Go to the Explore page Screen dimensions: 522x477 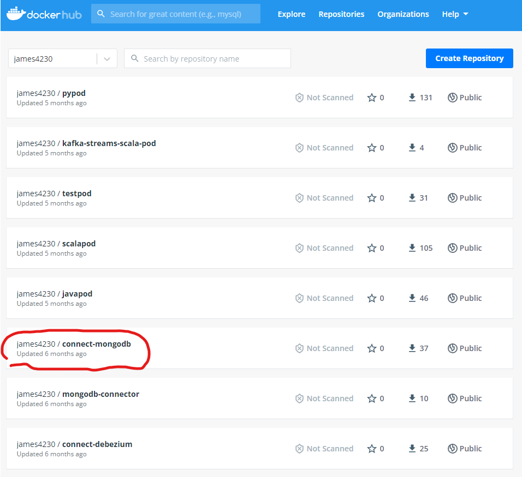tap(291, 14)
